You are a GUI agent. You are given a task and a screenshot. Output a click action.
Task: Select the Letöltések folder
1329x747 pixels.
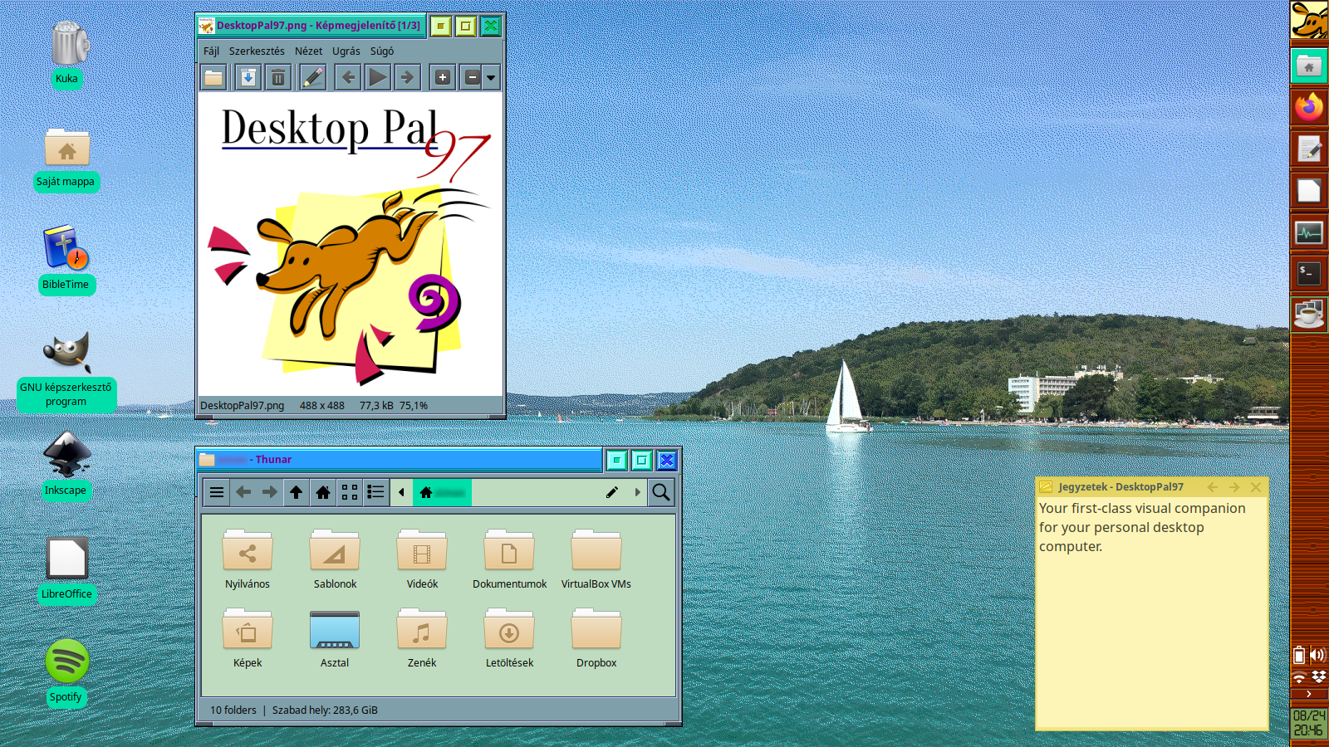click(x=509, y=638)
